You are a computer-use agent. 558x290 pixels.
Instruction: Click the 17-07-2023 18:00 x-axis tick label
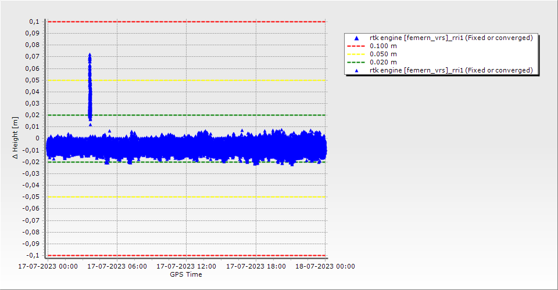click(256, 266)
